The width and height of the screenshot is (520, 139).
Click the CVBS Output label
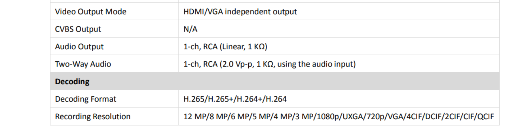point(78,29)
